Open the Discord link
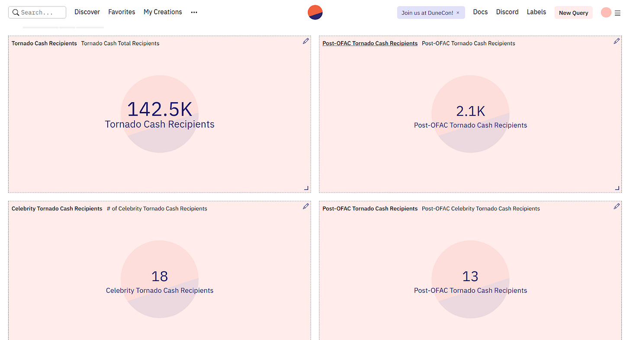This screenshot has height=340, width=630. click(x=507, y=12)
